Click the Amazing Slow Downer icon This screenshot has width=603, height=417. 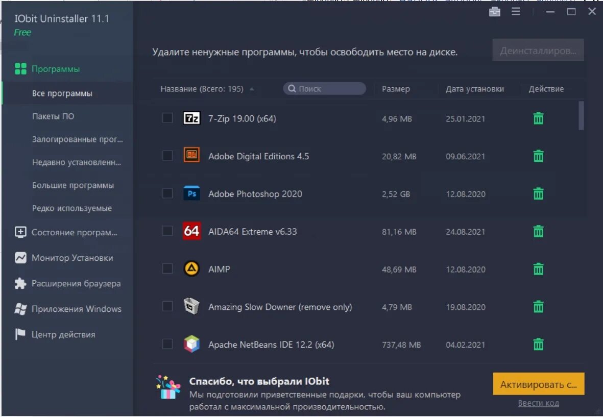pyautogui.click(x=191, y=306)
